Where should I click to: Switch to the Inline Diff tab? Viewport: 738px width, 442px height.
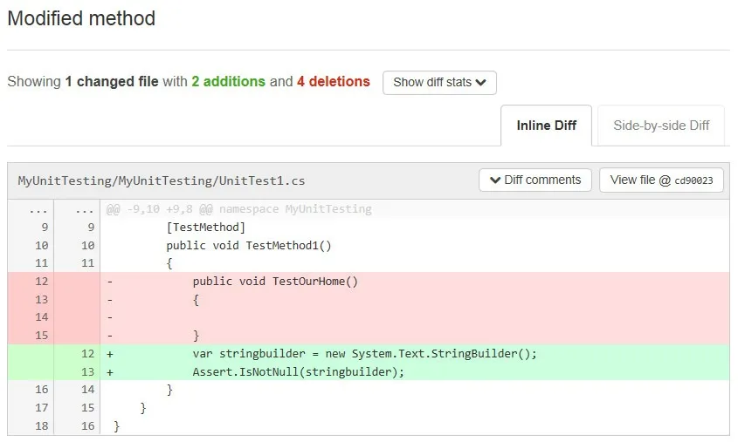(x=546, y=126)
